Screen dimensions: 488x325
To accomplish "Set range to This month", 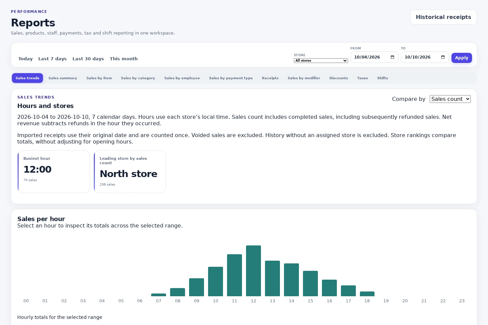I will point(124,59).
